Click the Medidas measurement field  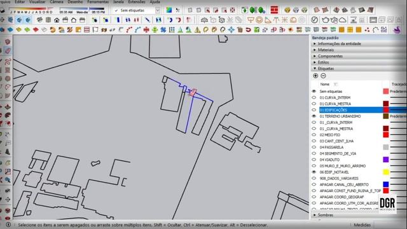[x=390, y=225]
